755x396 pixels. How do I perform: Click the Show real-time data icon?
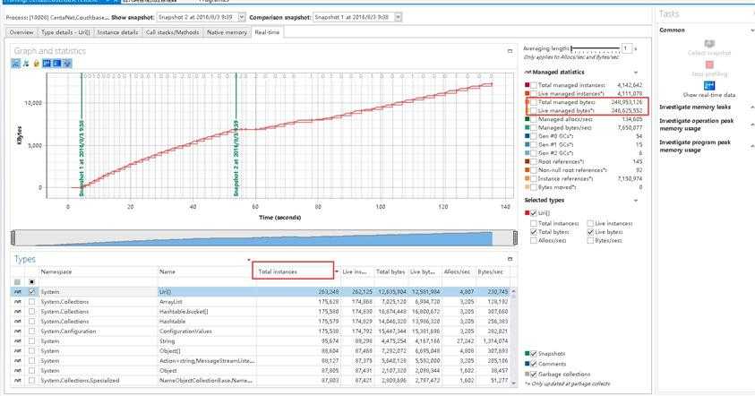(x=709, y=83)
